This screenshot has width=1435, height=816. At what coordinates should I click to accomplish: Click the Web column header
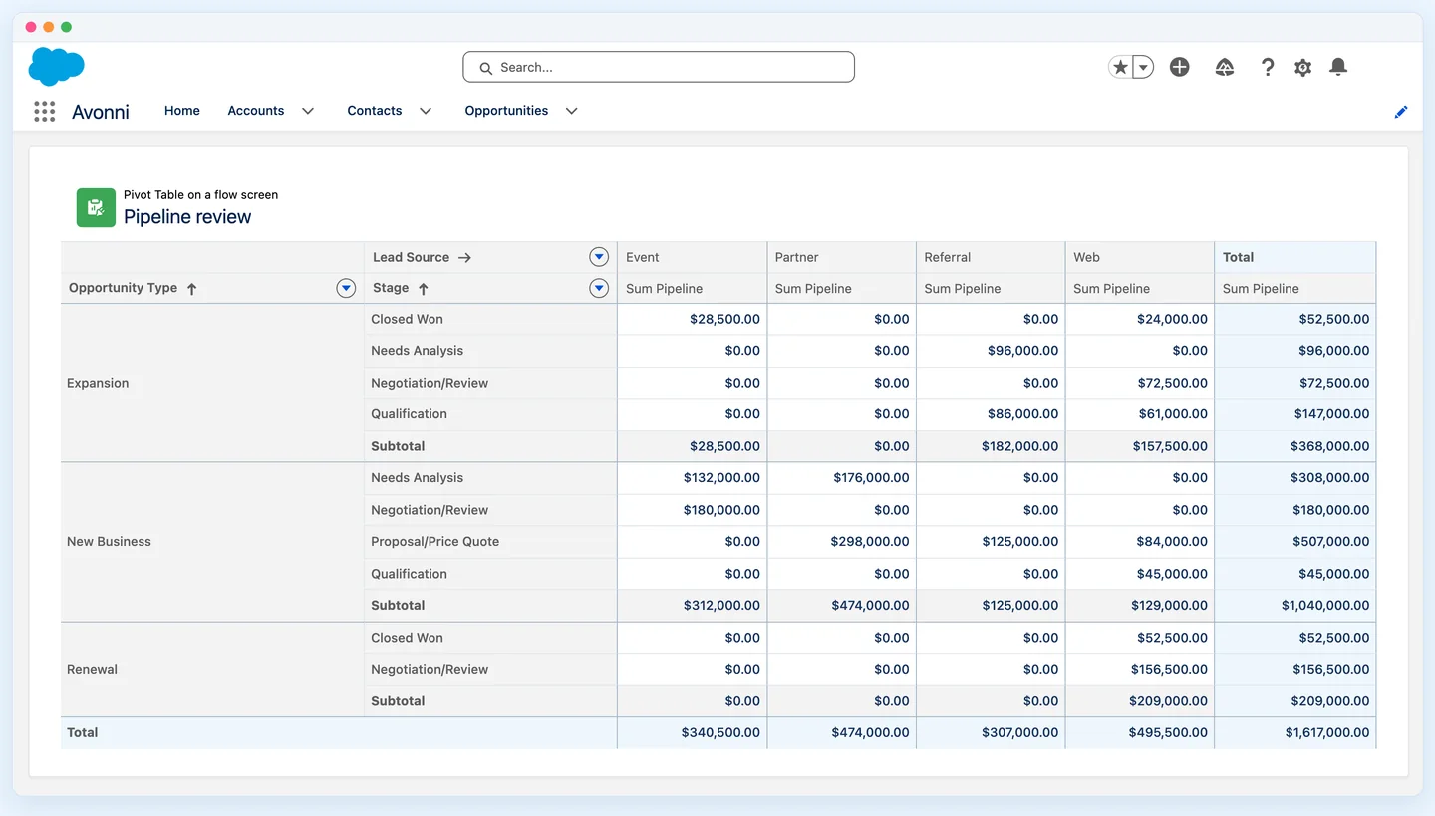[1140, 257]
